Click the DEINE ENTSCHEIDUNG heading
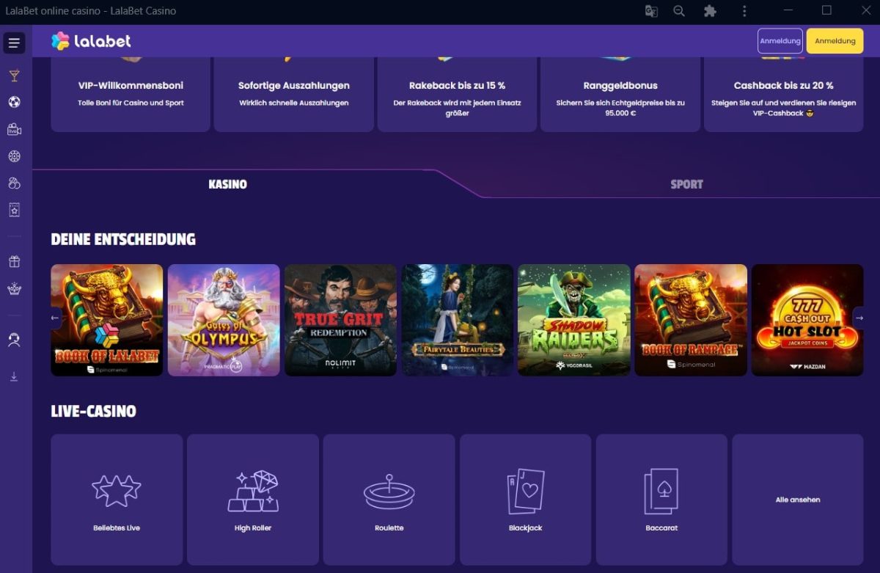Viewport: 880px width, 573px height. click(123, 239)
